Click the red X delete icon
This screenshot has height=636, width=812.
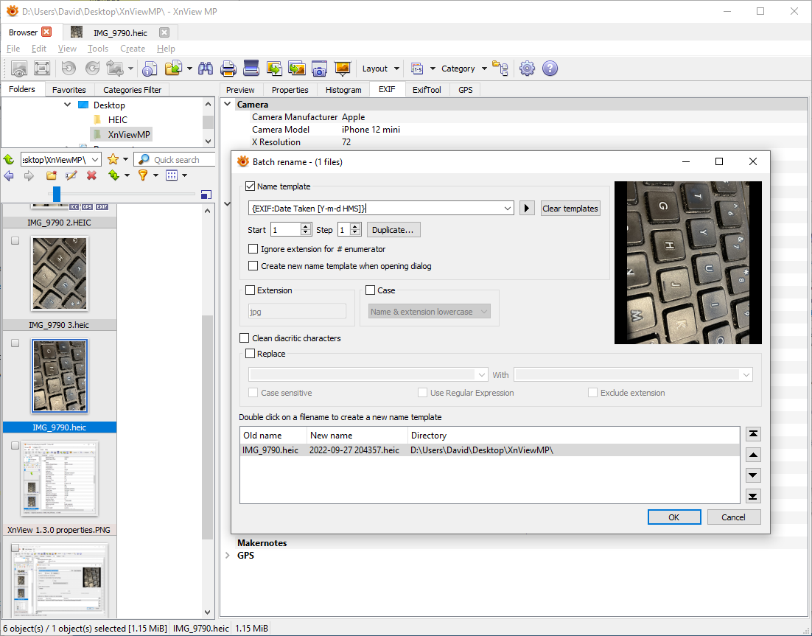92,175
